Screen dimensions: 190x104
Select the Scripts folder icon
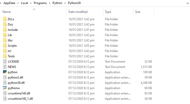point(5,46)
